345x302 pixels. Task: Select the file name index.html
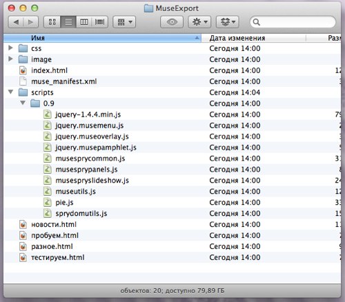tap(49, 70)
